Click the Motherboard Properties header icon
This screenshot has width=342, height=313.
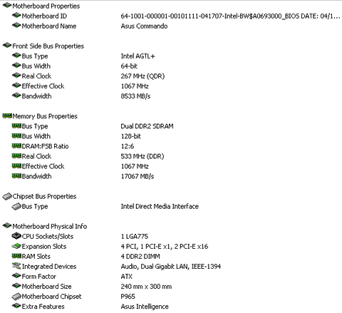click(x=7, y=5)
